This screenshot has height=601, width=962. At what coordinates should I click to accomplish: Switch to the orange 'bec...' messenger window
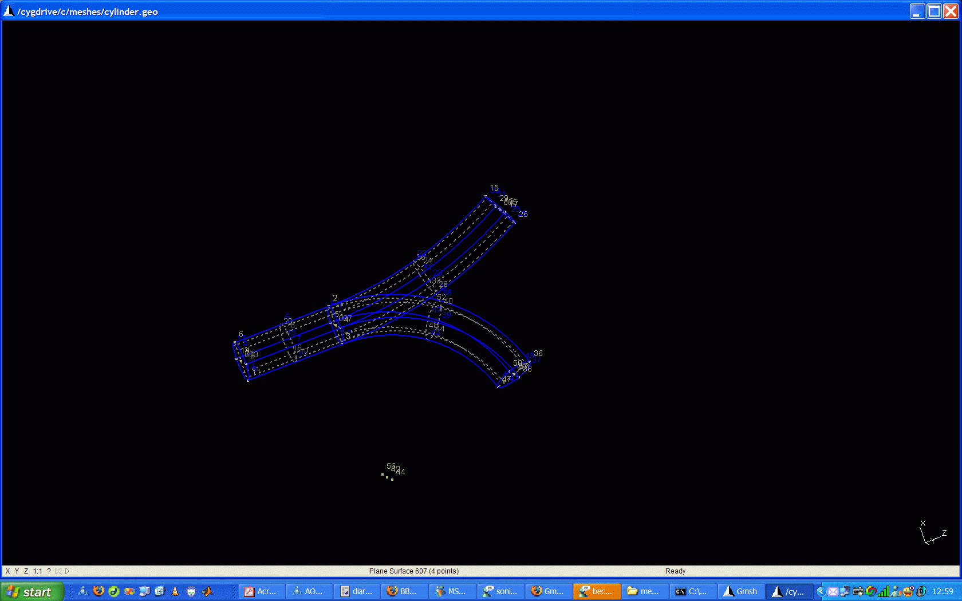pos(596,591)
